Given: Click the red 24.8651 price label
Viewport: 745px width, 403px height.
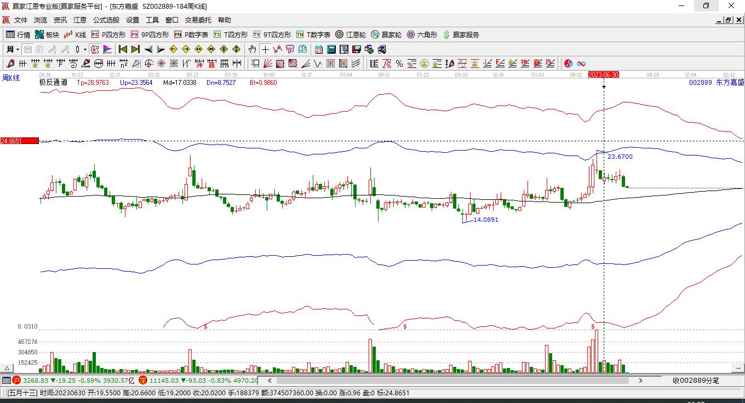Looking at the screenshot, I should coord(19,141).
